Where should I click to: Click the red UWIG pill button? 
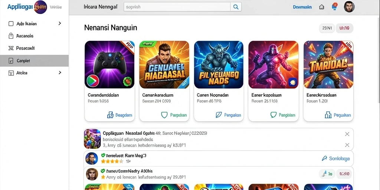click(x=344, y=28)
